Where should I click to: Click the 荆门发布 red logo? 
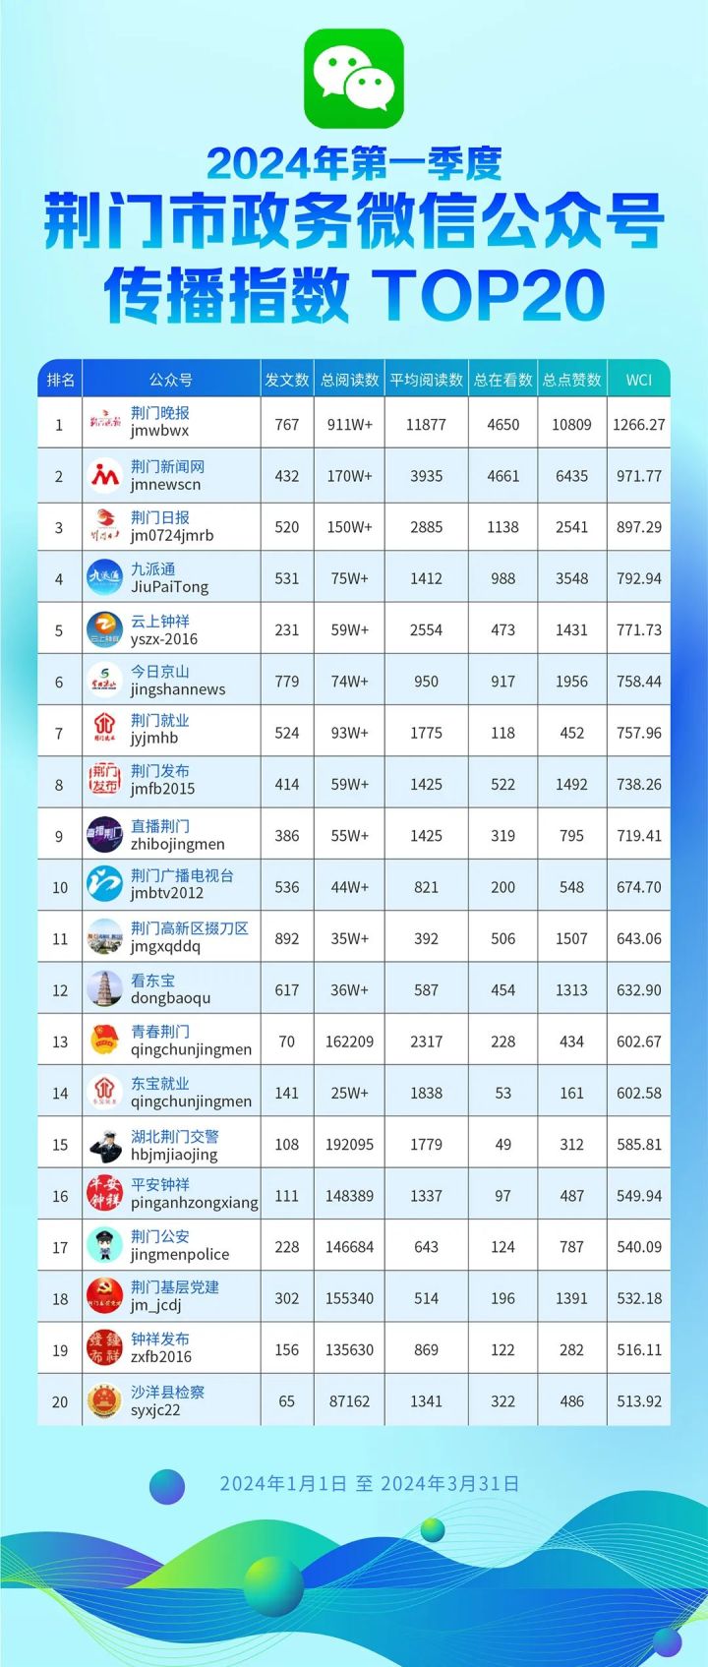105,784
